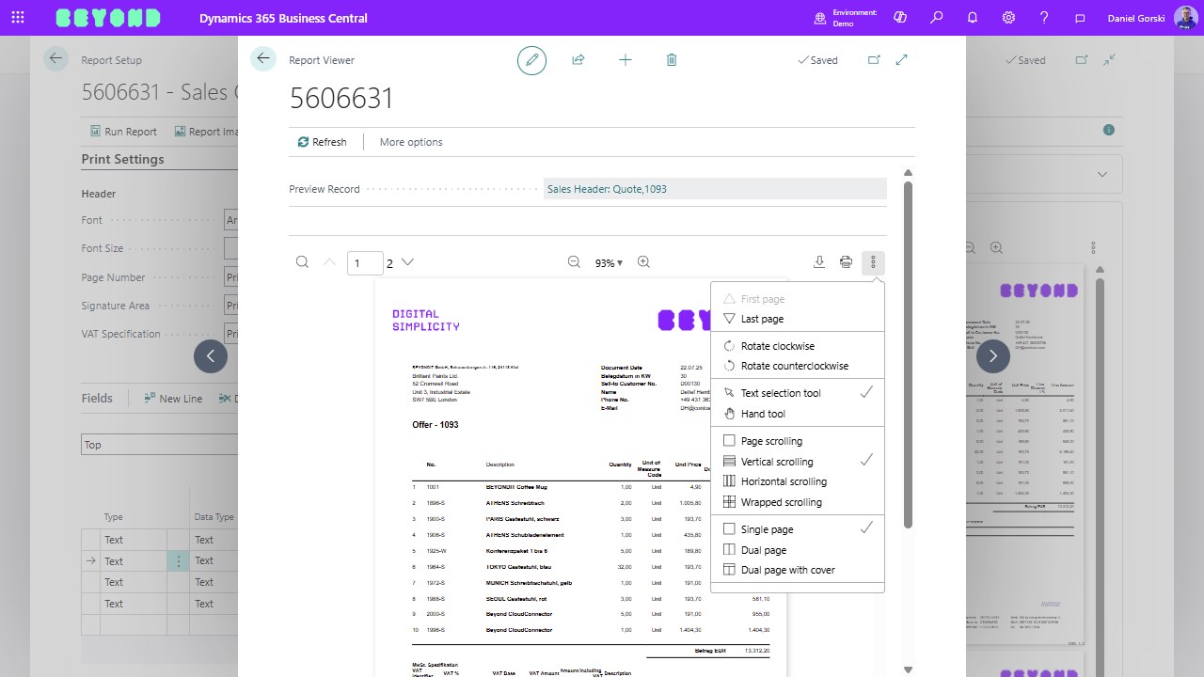Open More options below the report title
Screen dimensions: 1204x677
click(410, 141)
